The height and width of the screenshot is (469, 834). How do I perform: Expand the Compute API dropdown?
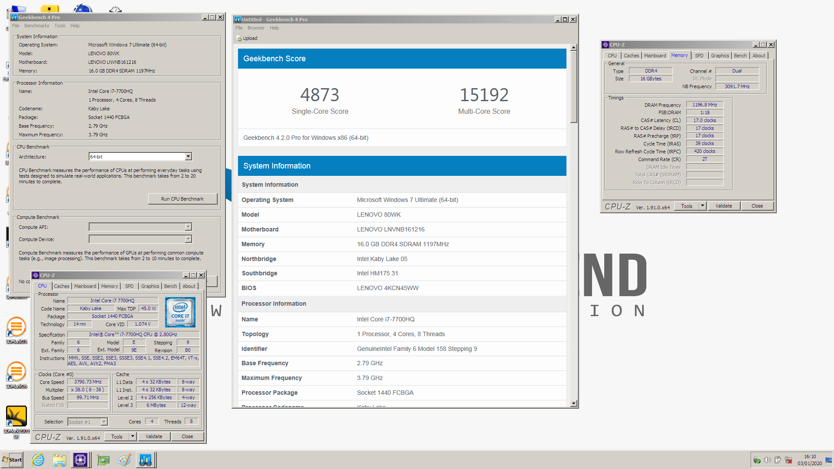click(x=189, y=227)
